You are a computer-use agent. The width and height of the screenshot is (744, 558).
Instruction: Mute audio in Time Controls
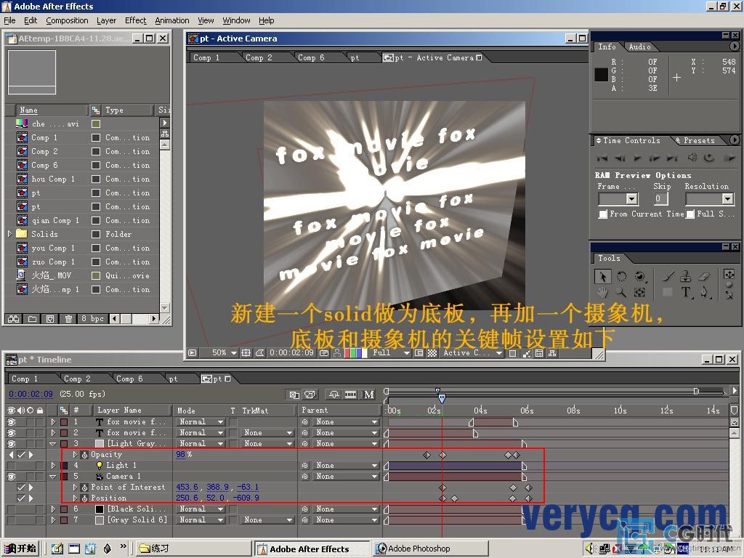692,158
